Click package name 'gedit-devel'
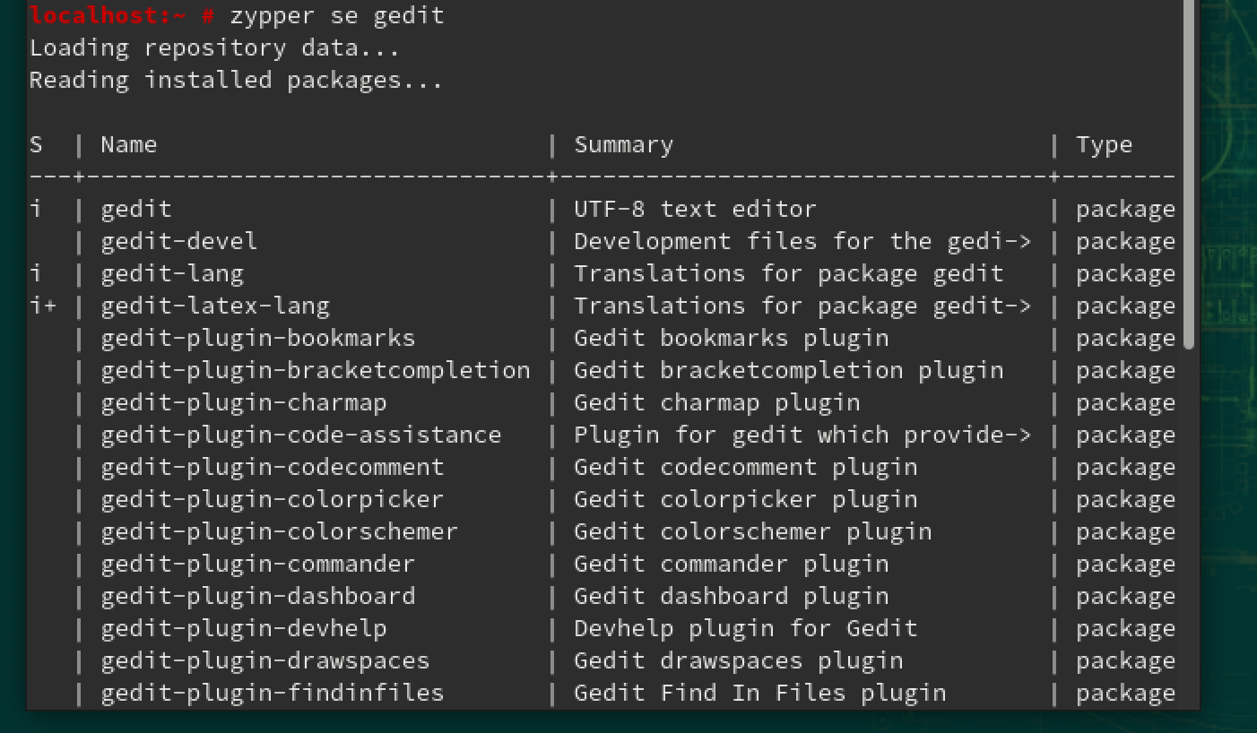The width and height of the screenshot is (1257, 733). [x=179, y=242]
